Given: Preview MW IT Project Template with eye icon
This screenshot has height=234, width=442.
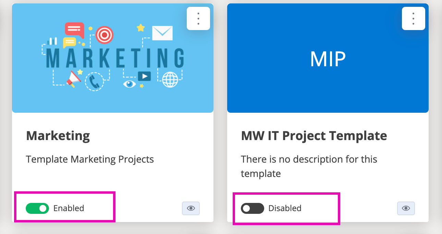Looking at the screenshot, I should click(406, 208).
